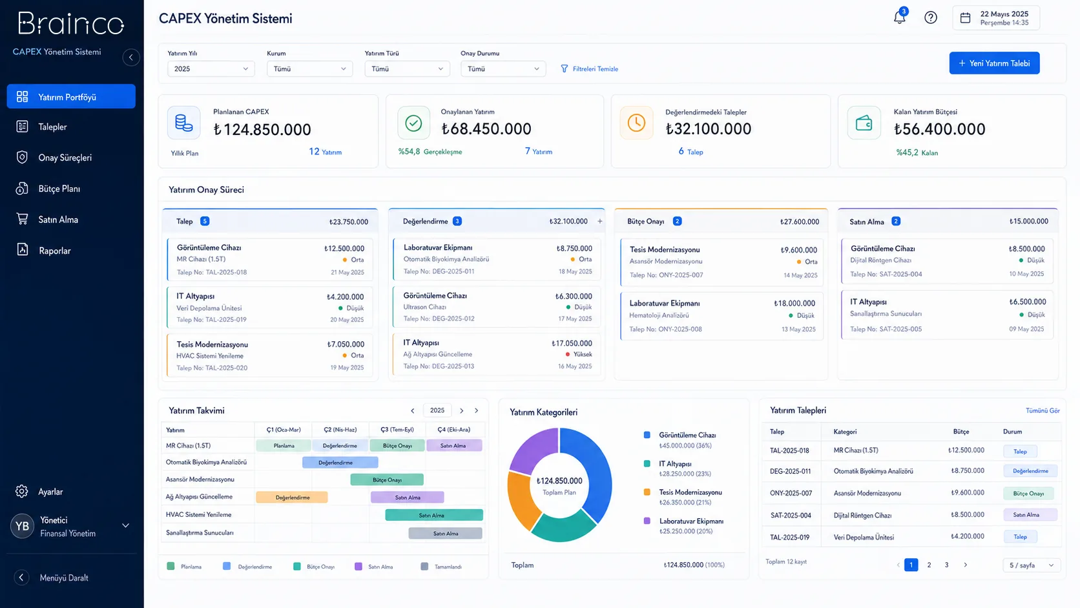Screen dimensions: 1080x608
Task: Open the Raporlar menu item
Action: pyautogui.click(x=71, y=251)
